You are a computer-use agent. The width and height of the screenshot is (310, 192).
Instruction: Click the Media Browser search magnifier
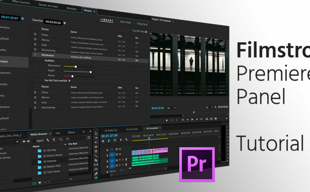[x=67, y=139]
